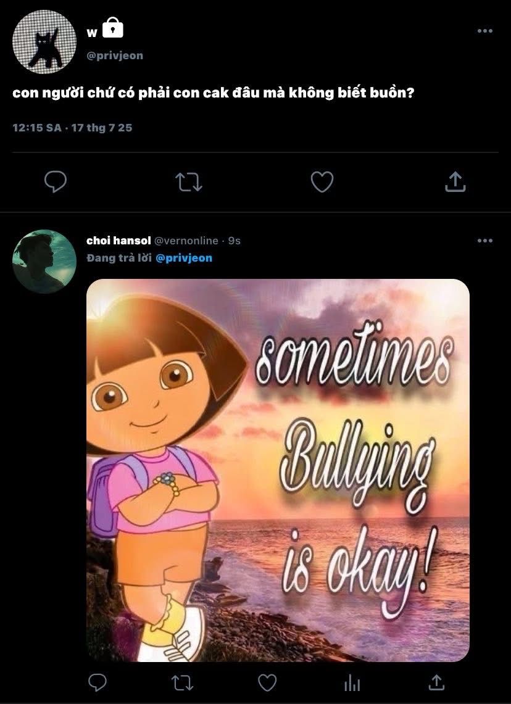Open more options on choi hansol's reply

(x=485, y=241)
